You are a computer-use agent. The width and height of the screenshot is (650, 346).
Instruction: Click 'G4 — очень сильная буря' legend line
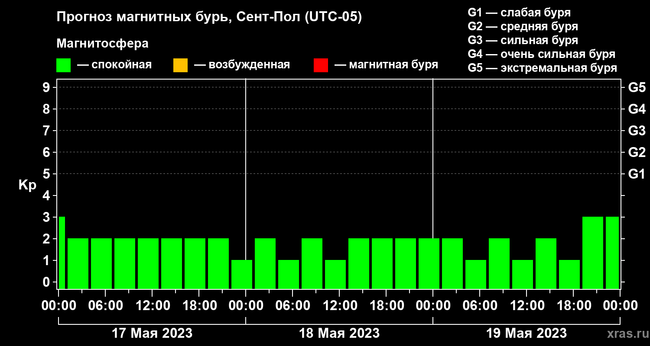click(x=541, y=54)
